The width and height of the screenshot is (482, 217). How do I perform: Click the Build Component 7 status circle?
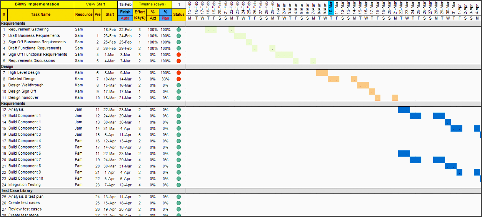point(178,160)
